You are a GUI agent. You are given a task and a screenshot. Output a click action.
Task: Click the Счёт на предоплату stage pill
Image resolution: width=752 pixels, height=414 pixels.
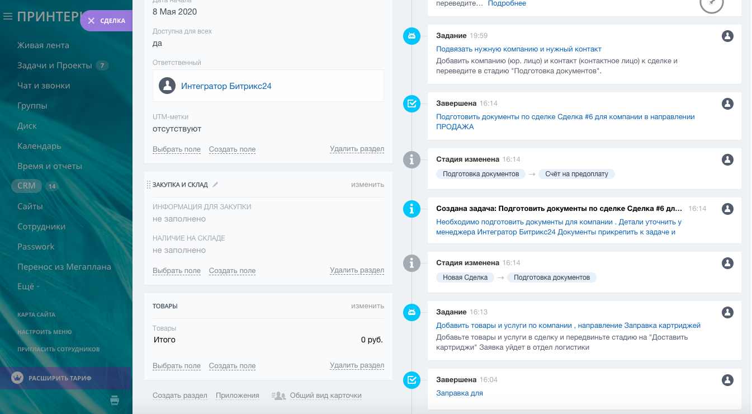click(576, 174)
